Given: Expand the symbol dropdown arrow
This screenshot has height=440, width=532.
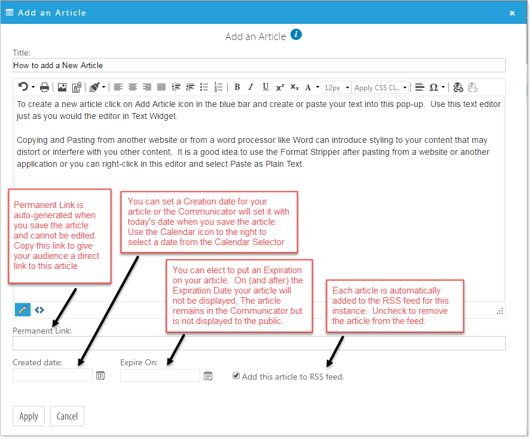Looking at the screenshot, I should (443, 87).
